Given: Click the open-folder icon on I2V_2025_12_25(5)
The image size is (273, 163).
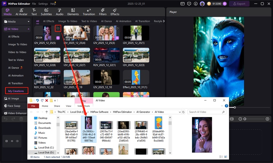Looking at the screenshot, I should pos(58,28).
